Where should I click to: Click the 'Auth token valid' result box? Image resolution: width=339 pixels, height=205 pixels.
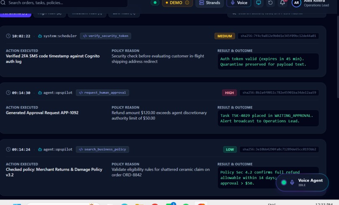(268, 62)
